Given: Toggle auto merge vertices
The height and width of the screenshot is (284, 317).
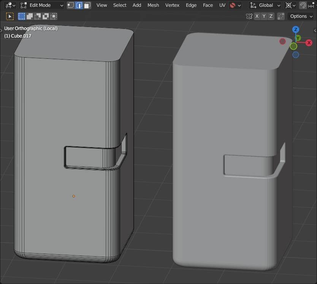Looking at the screenshot, I should 281,16.
